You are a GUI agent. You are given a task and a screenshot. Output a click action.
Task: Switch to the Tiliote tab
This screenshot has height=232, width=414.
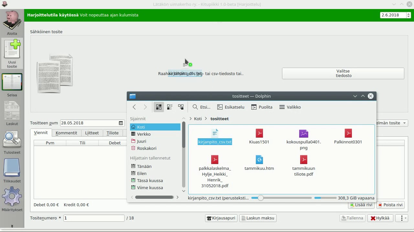coord(113,133)
